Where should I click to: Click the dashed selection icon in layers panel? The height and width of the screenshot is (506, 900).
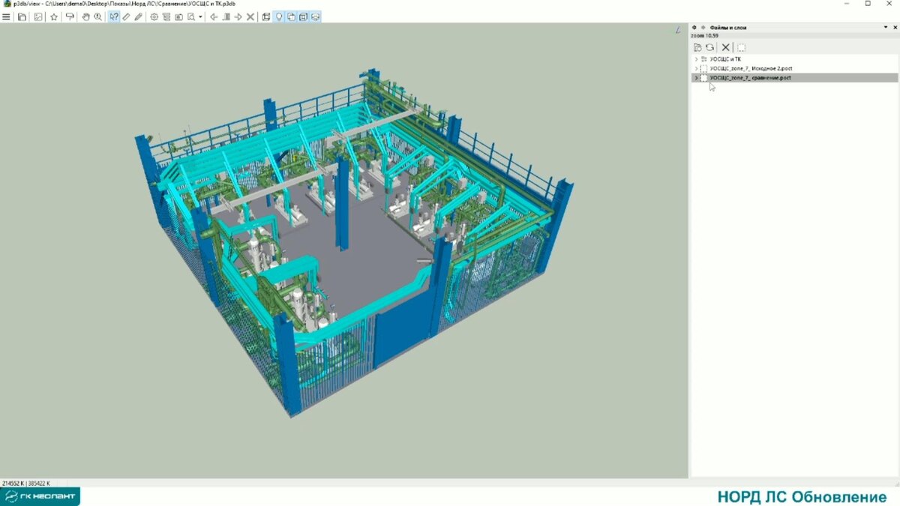click(741, 47)
